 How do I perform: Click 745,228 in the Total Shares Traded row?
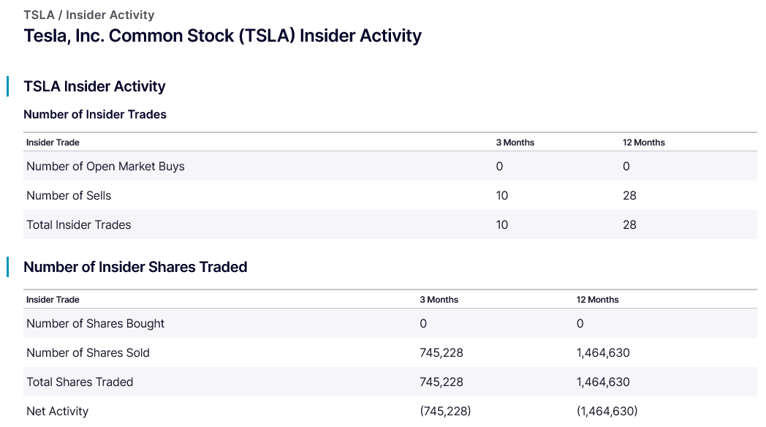point(441,382)
